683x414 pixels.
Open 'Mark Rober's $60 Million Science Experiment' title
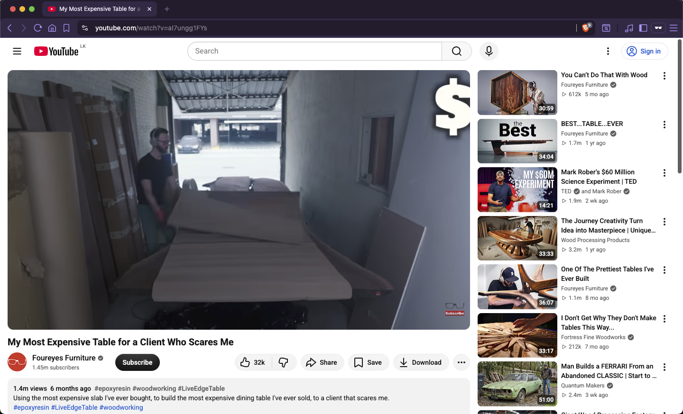pos(599,177)
